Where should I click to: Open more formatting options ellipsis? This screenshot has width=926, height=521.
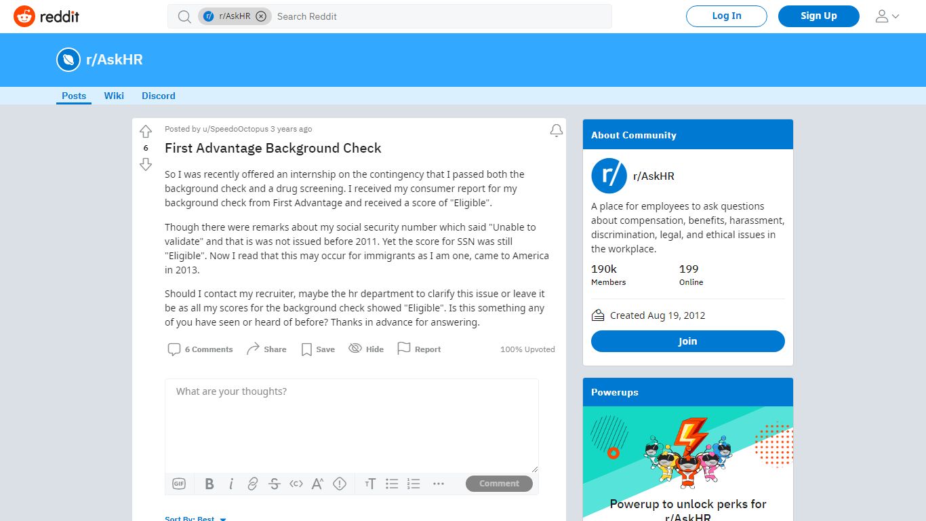click(x=439, y=484)
